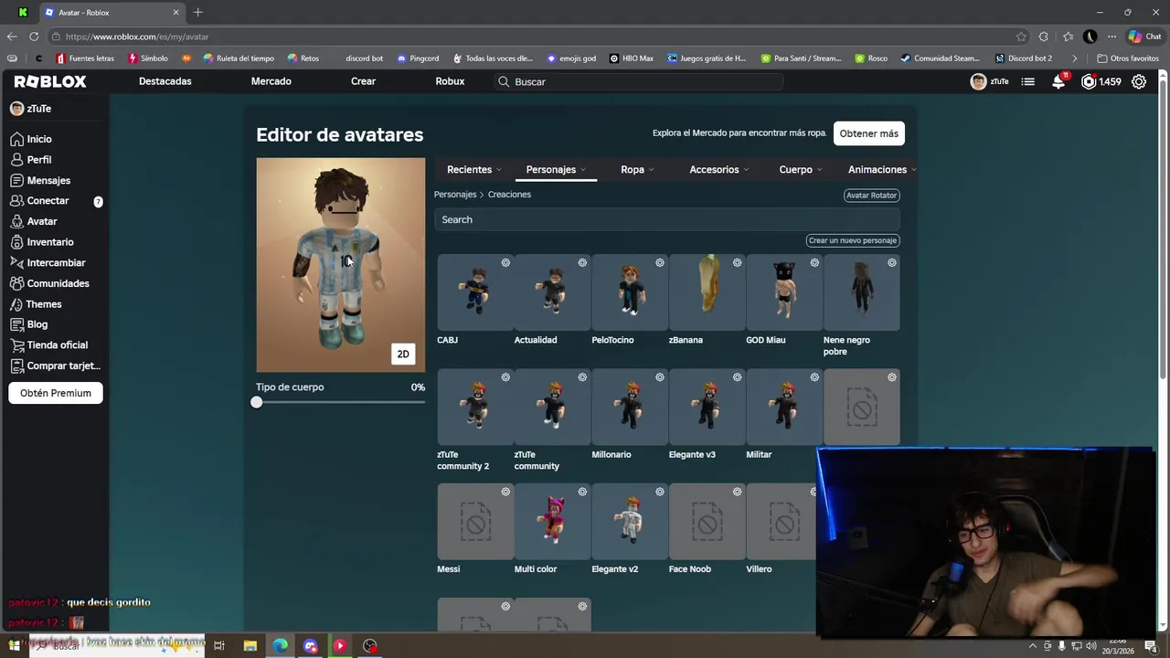Open the notifications bell
Image resolution: width=1170 pixels, height=658 pixels.
tap(1058, 81)
